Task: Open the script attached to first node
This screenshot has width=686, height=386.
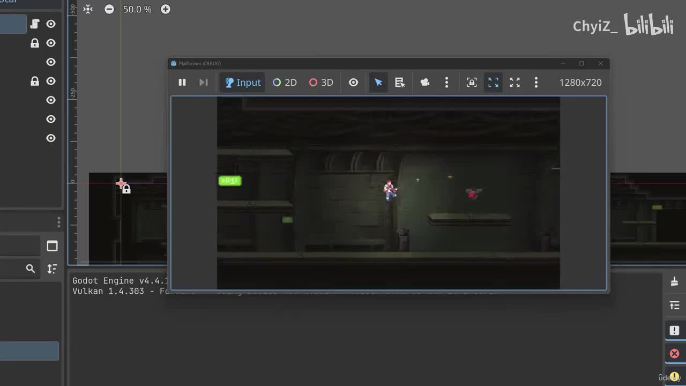Action: click(35, 24)
